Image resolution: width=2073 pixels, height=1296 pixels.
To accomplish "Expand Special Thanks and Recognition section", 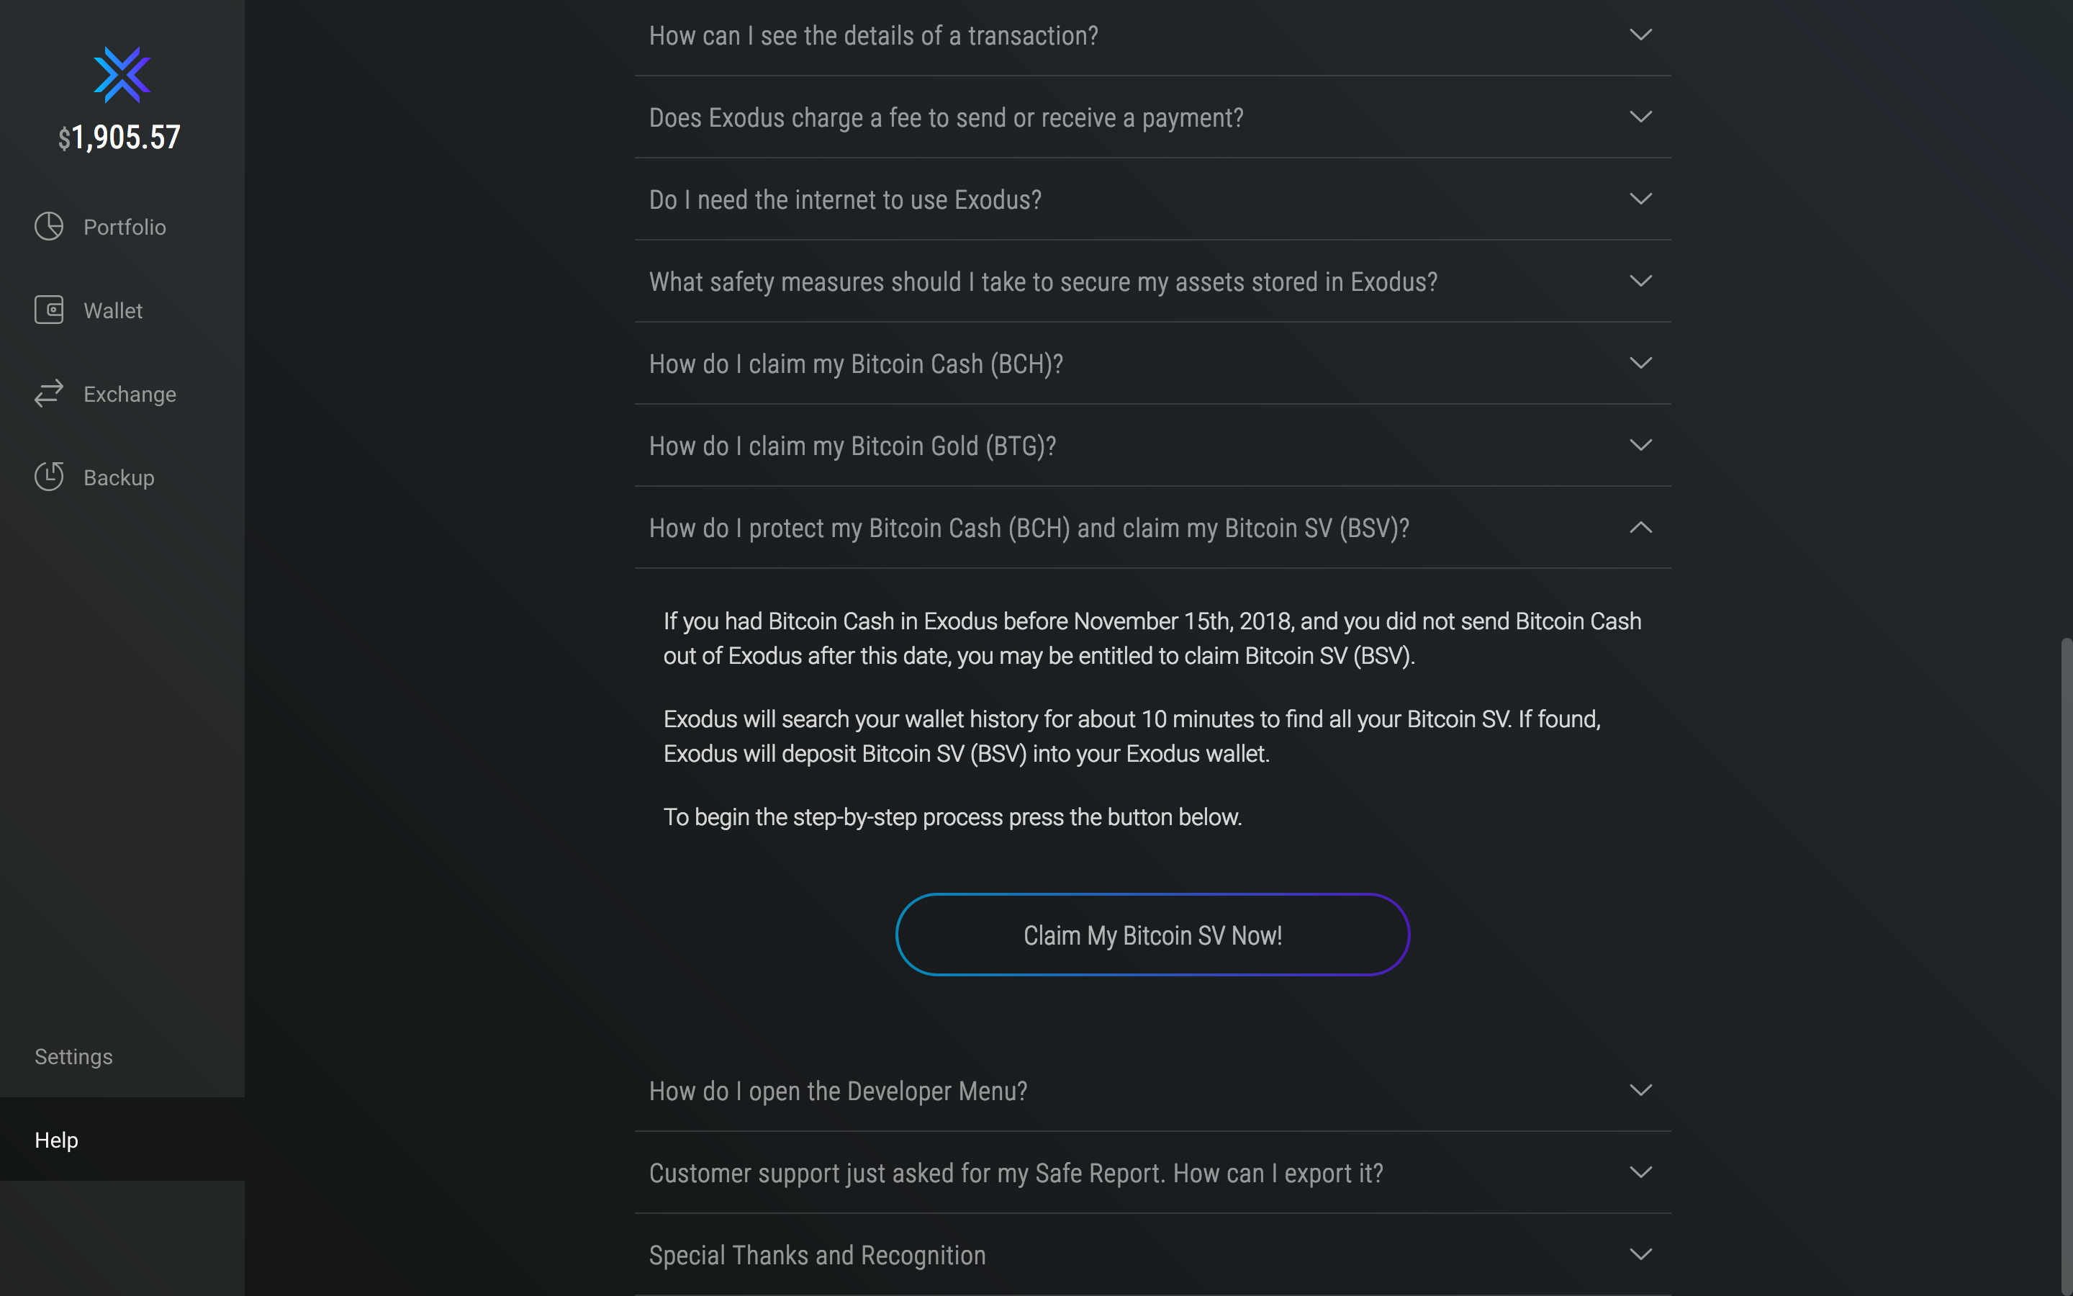I will tap(1152, 1255).
